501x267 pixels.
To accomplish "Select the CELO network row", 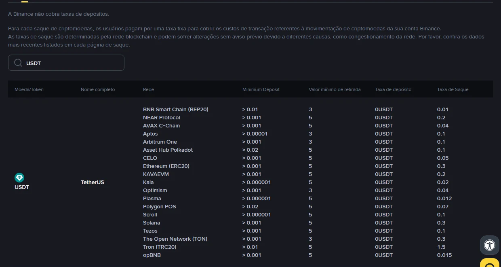I will [150, 158].
